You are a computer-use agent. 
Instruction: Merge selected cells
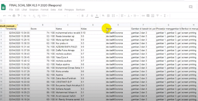click(113, 16)
